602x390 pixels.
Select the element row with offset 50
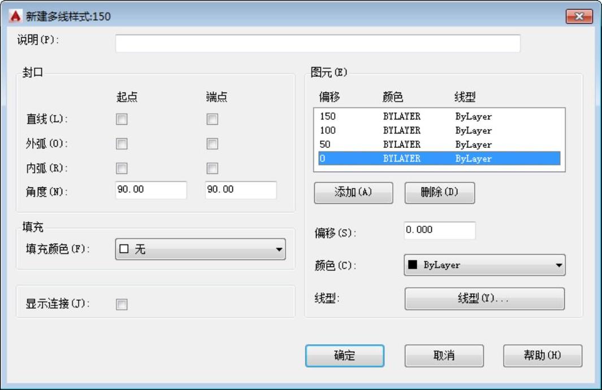pyautogui.click(x=439, y=144)
